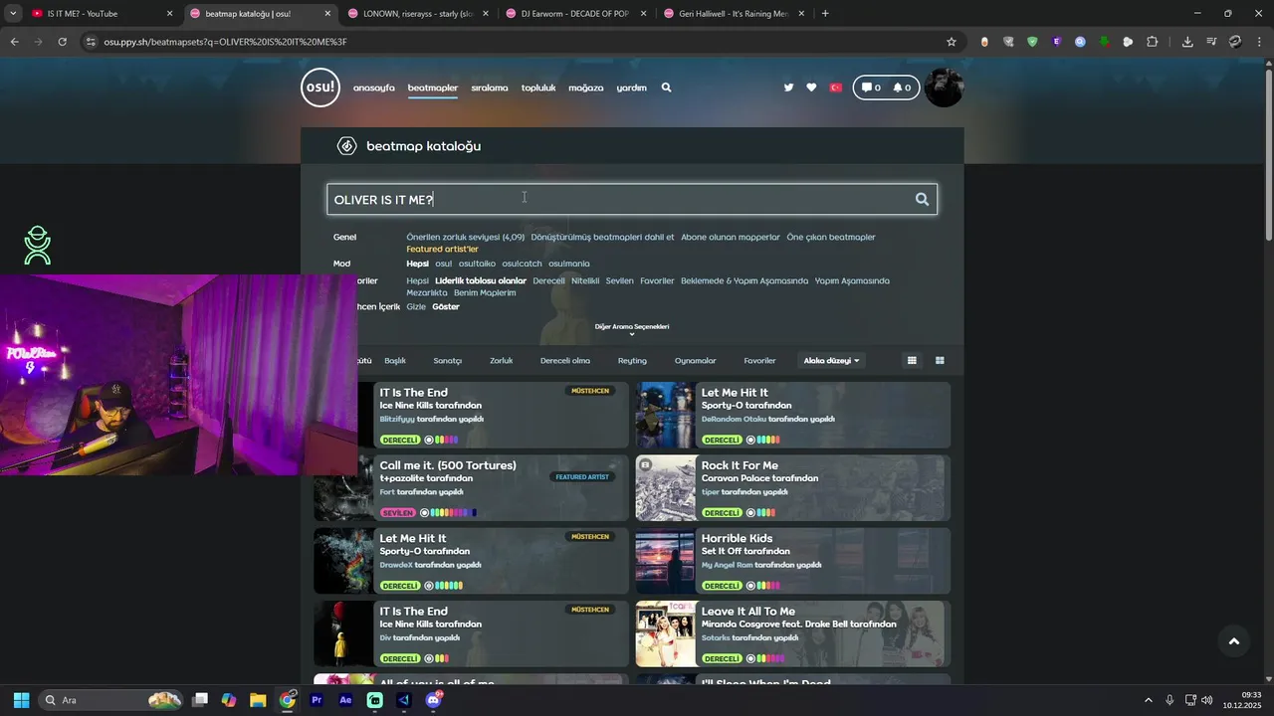The width and height of the screenshot is (1274, 716).
Task: Go back using the browser back arrow
Action: coord(14,42)
